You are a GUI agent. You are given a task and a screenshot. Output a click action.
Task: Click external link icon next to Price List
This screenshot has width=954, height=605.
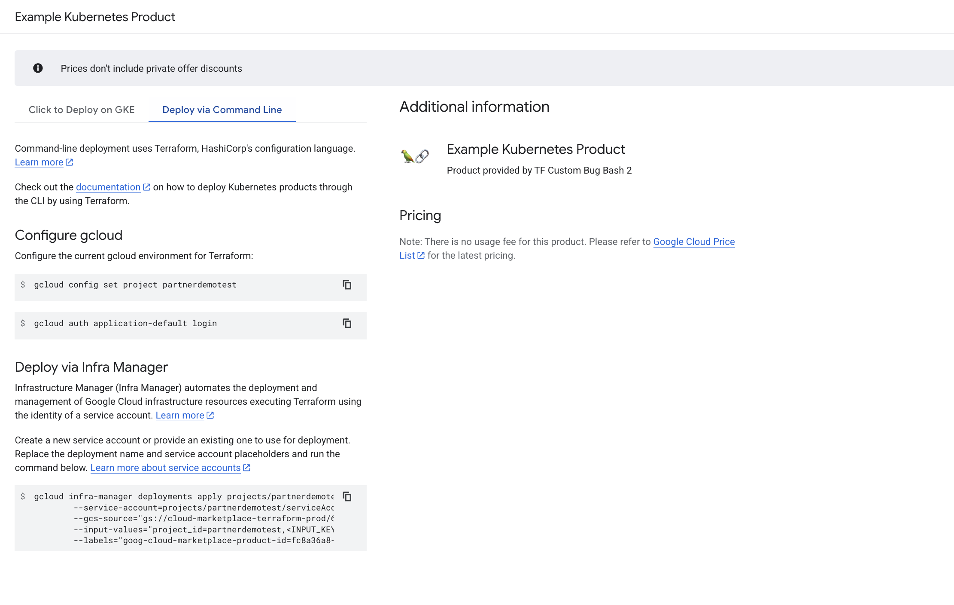(421, 255)
